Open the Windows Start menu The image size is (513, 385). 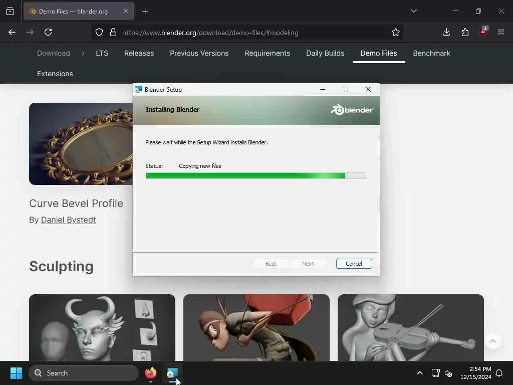[x=16, y=373]
